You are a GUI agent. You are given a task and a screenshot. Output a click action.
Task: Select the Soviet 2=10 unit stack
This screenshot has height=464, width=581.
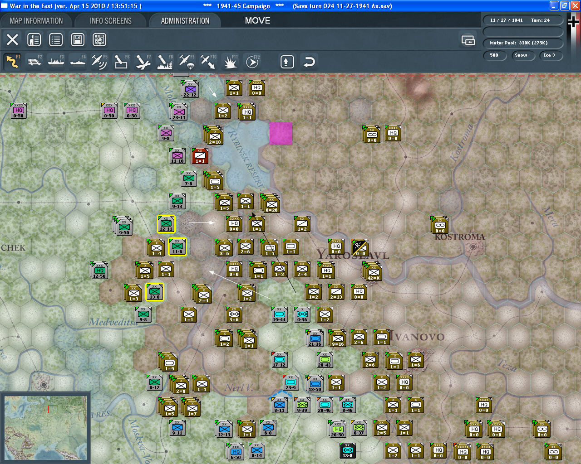(214, 135)
